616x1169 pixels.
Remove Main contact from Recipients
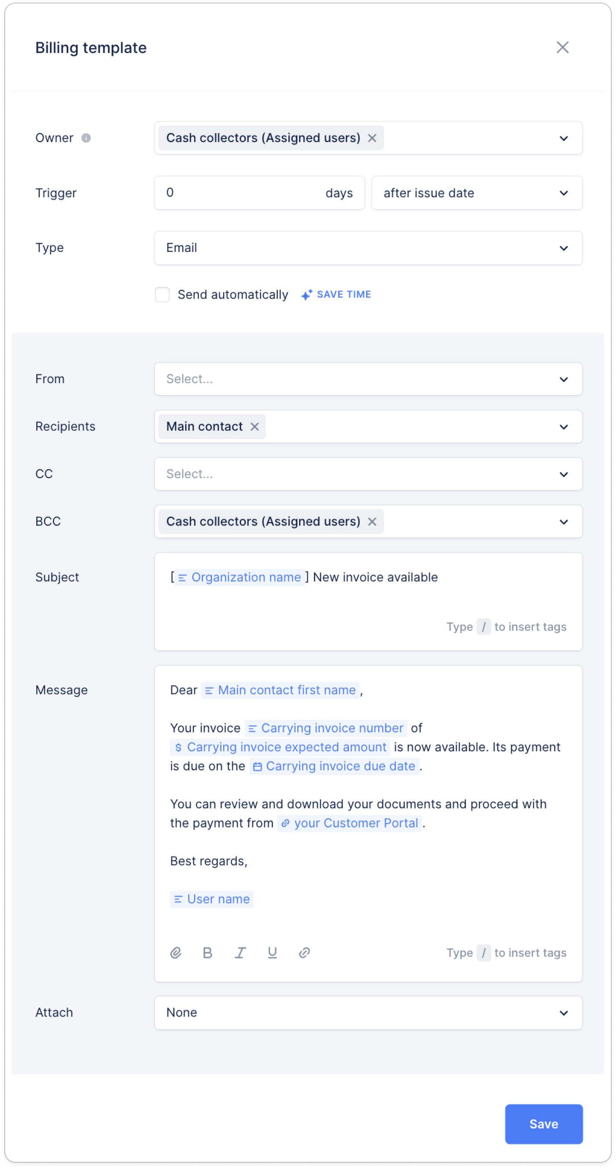pos(255,427)
